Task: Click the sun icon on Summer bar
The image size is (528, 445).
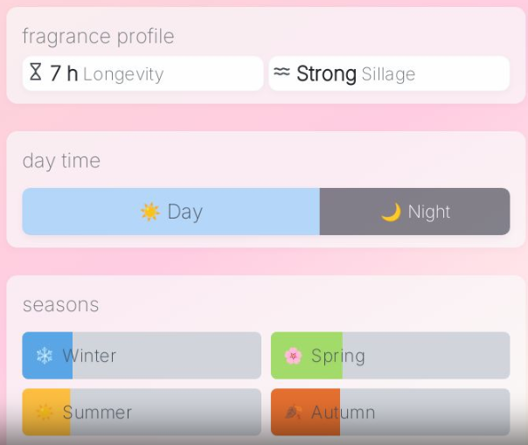Action: click(x=45, y=413)
